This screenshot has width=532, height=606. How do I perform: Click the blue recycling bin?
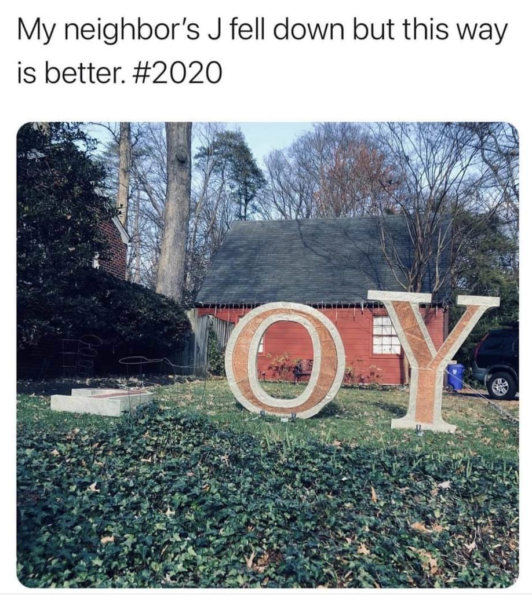[x=456, y=376]
